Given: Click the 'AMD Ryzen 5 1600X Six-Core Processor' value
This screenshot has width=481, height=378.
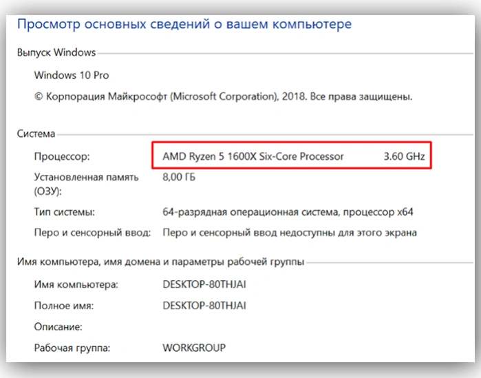Looking at the screenshot, I should 253,156.
